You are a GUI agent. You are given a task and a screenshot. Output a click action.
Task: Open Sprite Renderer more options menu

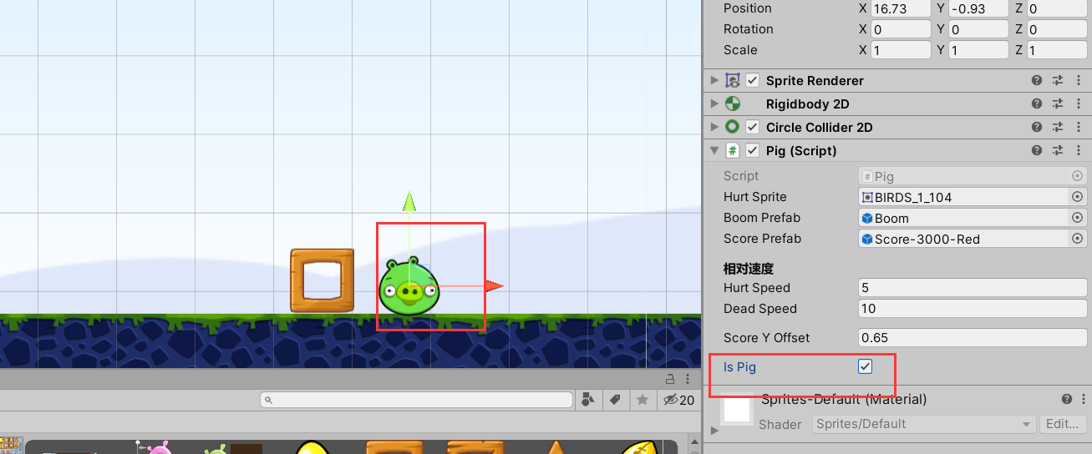pyautogui.click(x=1079, y=81)
